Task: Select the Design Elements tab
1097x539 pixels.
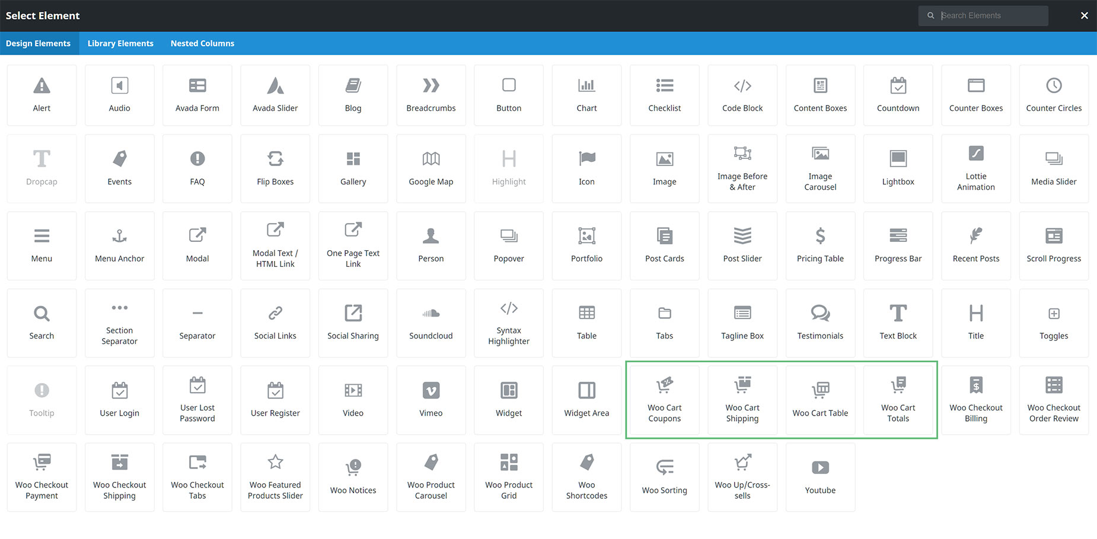Action: tap(38, 43)
